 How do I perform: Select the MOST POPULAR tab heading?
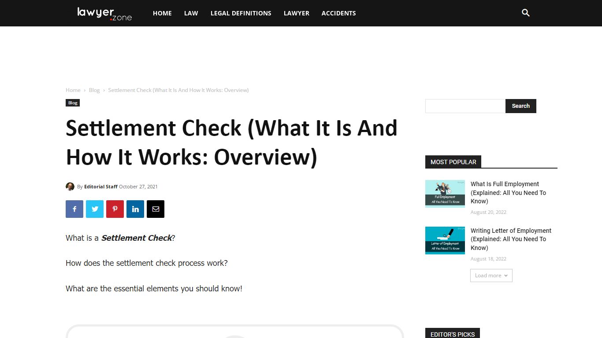coord(453,162)
